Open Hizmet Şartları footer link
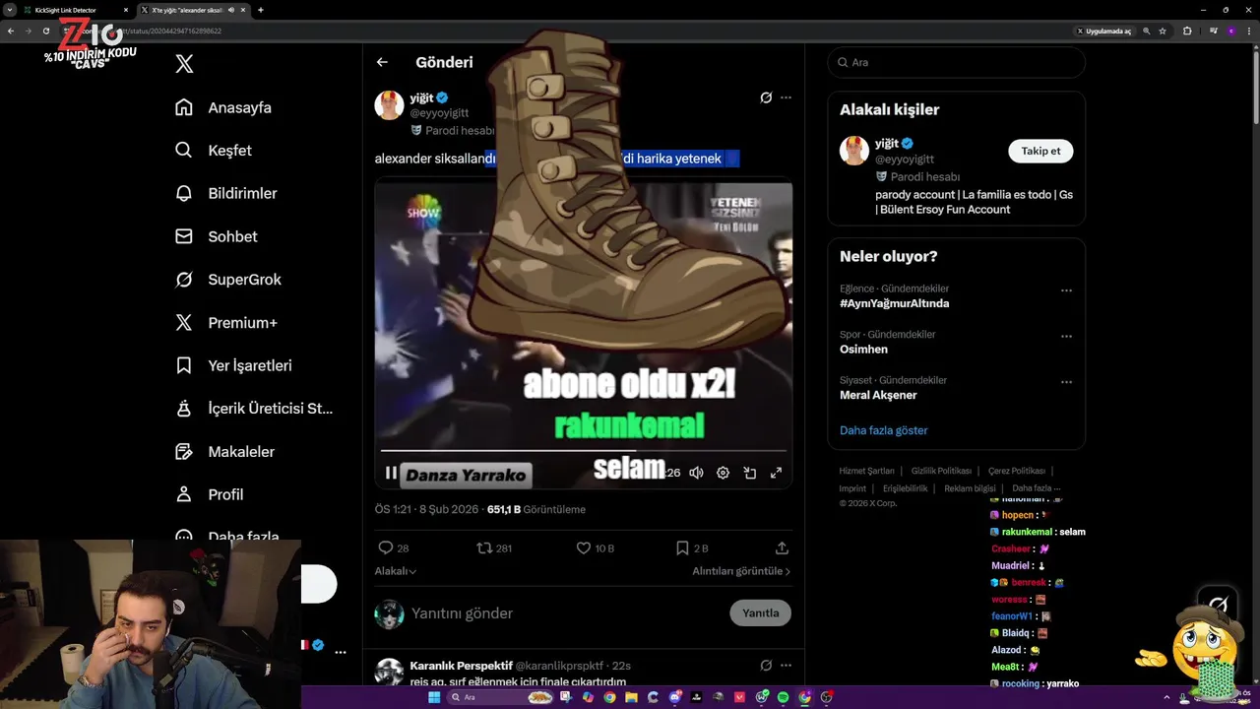This screenshot has width=1260, height=709. 866,471
